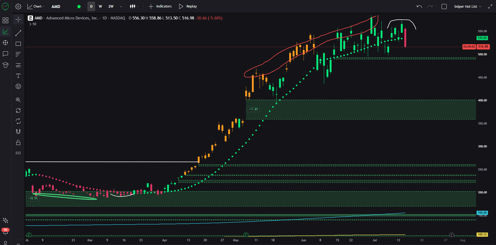The height and width of the screenshot is (245, 496).
Task: Open the dashboard grid icon in sidebar
Action: (x=6, y=20)
